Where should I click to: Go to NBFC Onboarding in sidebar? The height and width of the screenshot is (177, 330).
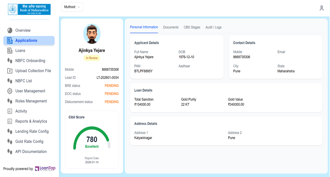tap(30, 61)
